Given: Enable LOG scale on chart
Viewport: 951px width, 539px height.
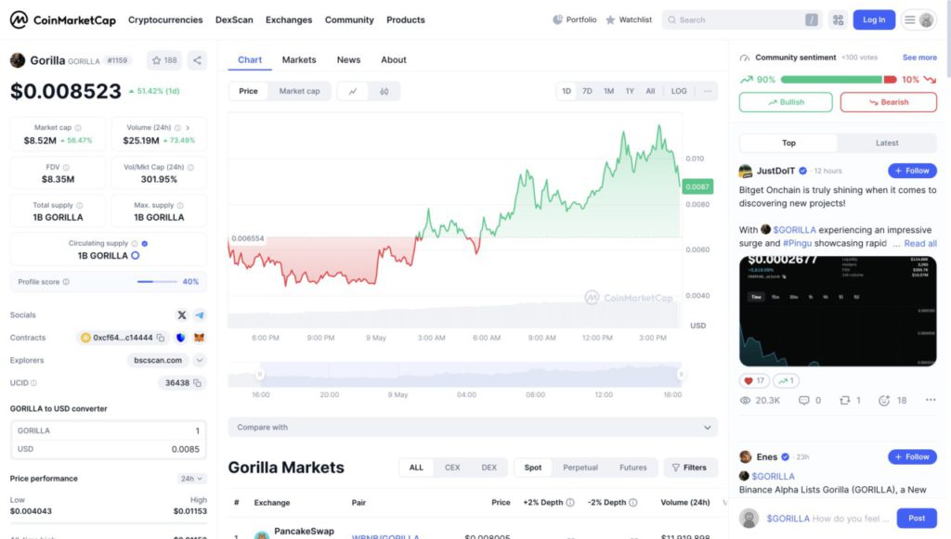Looking at the screenshot, I should point(679,91).
